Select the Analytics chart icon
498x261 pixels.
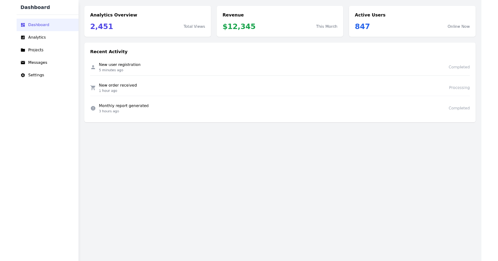(x=22, y=37)
